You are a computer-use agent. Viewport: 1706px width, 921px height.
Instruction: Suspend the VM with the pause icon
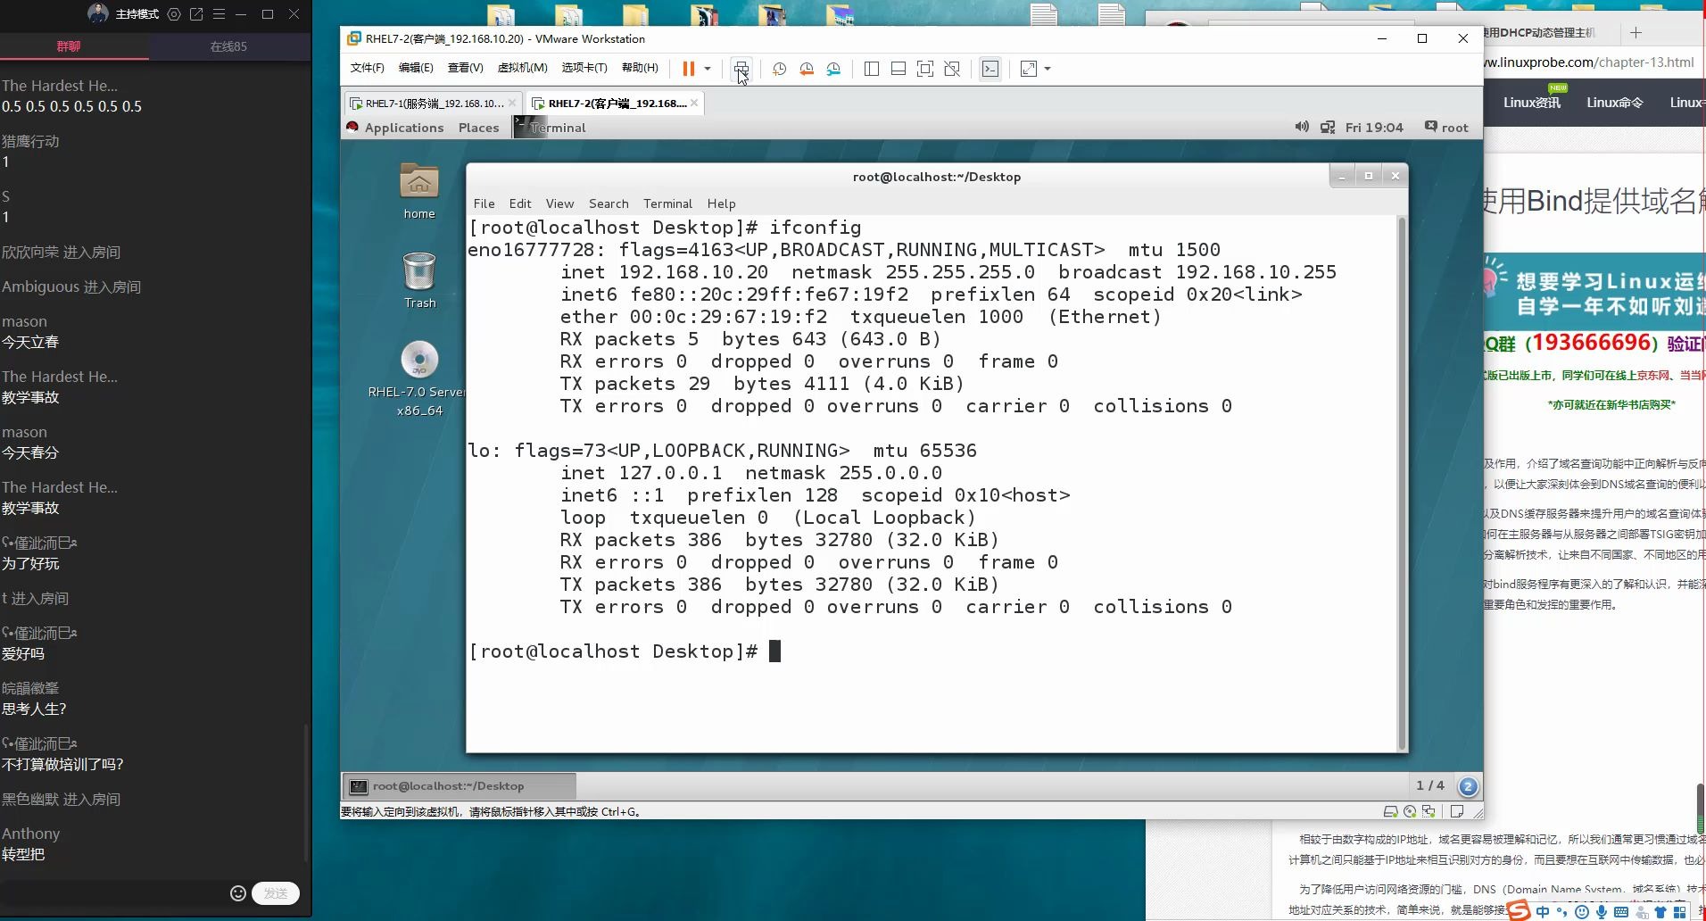pyautogui.click(x=688, y=69)
